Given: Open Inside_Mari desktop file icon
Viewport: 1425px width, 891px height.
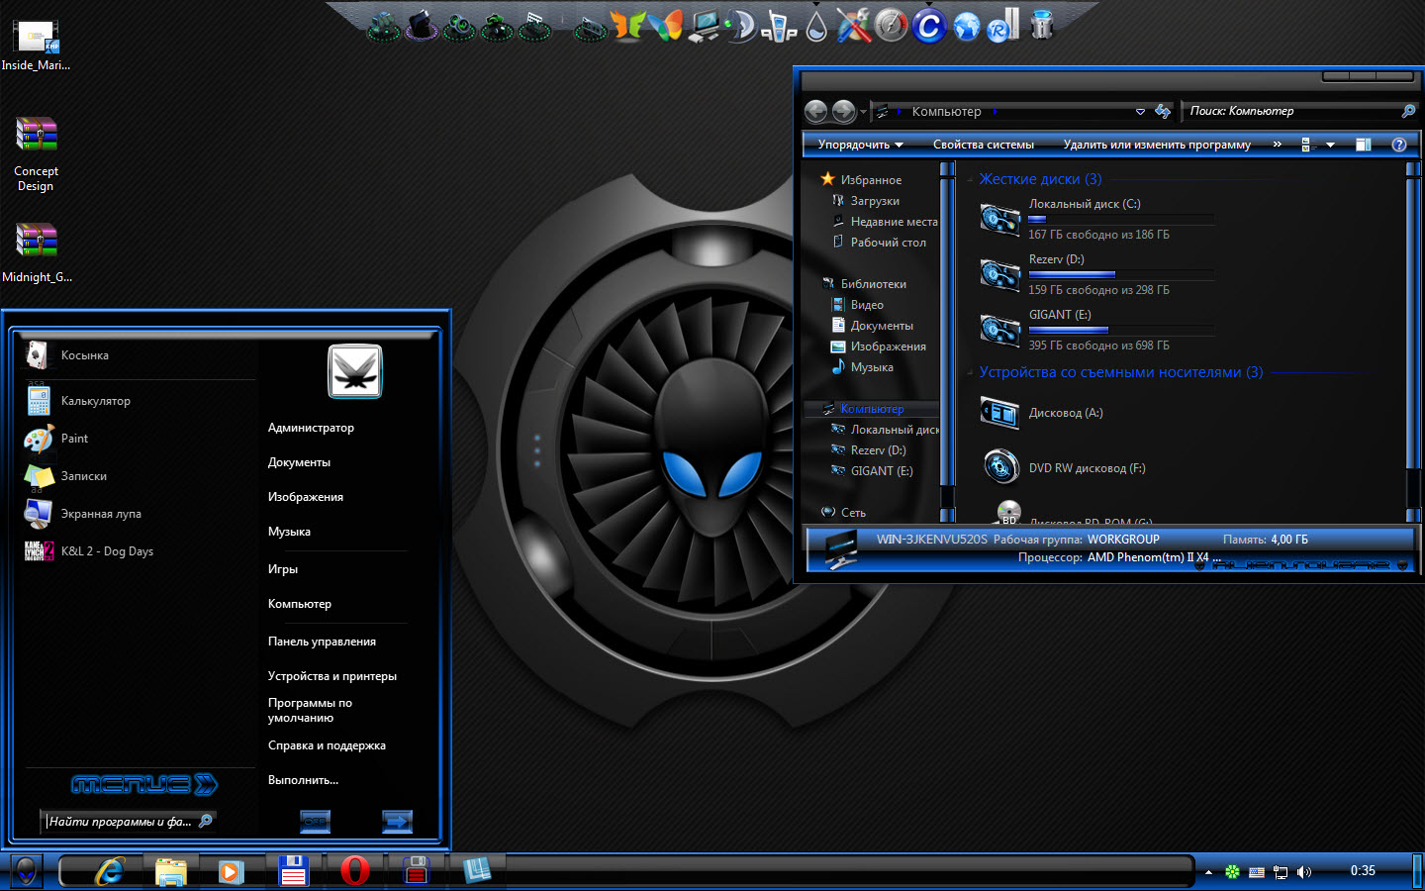Looking at the screenshot, I should click(36, 46).
